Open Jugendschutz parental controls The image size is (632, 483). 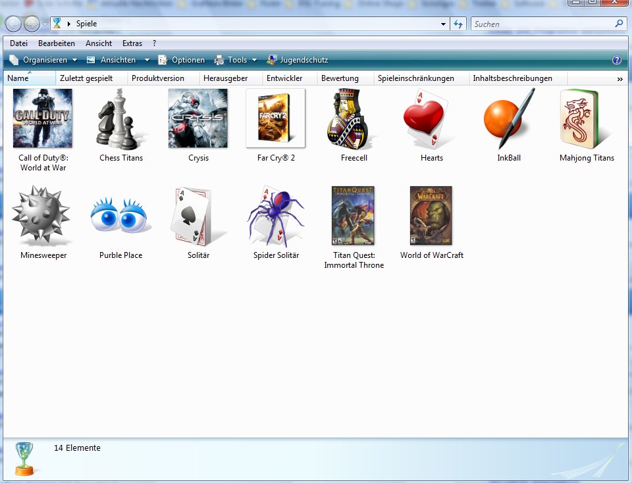pyautogui.click(x=298, y=60)
